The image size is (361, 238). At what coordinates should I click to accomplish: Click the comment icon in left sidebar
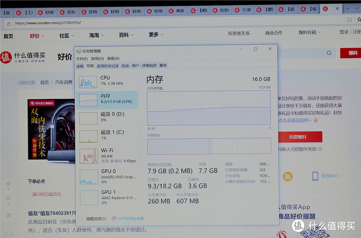point(8,198)
